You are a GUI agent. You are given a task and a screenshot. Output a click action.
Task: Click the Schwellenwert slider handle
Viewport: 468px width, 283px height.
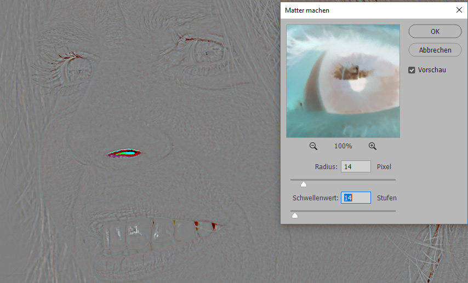point(295,215)
